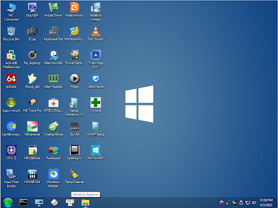
Task: Open Test Sound VLC cone icon
Action: [95, 34]
